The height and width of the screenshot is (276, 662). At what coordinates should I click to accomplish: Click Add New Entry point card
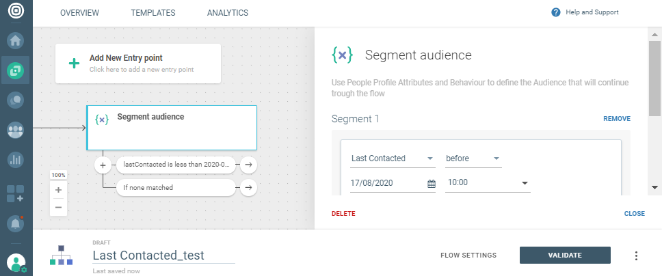[x=138, y=64]
